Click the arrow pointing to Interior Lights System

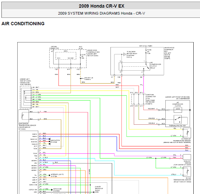click(x=50, y=175)
